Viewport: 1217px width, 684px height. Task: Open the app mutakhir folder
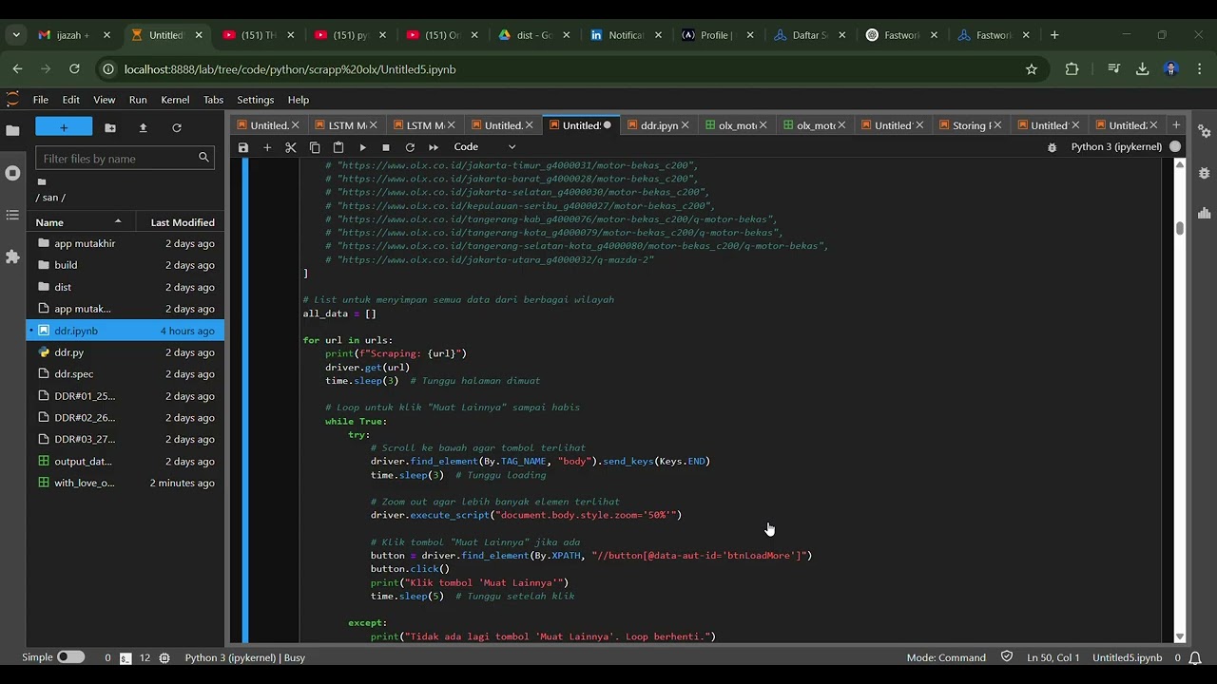pos(127,243)
